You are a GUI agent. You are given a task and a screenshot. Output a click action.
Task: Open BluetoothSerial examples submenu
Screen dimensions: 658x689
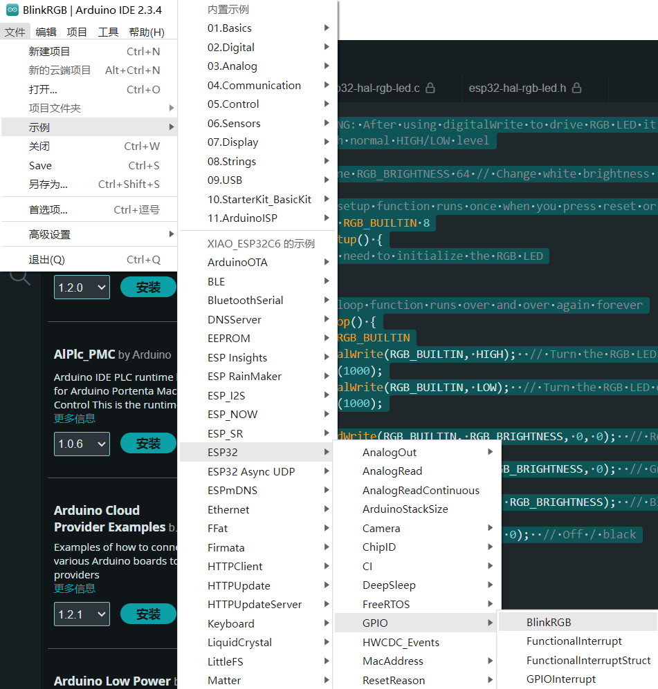[258, 300]
